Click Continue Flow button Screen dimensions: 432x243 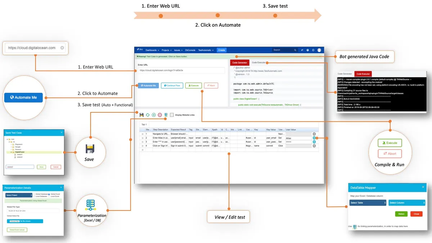coord(172,86)
